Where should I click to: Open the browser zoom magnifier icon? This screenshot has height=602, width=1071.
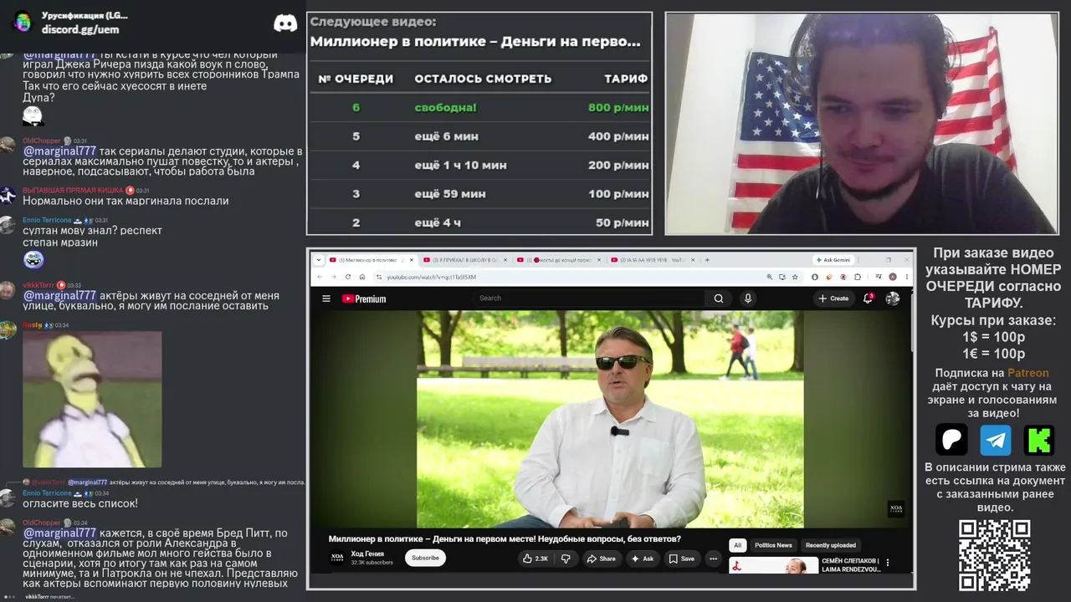point(769,277)
